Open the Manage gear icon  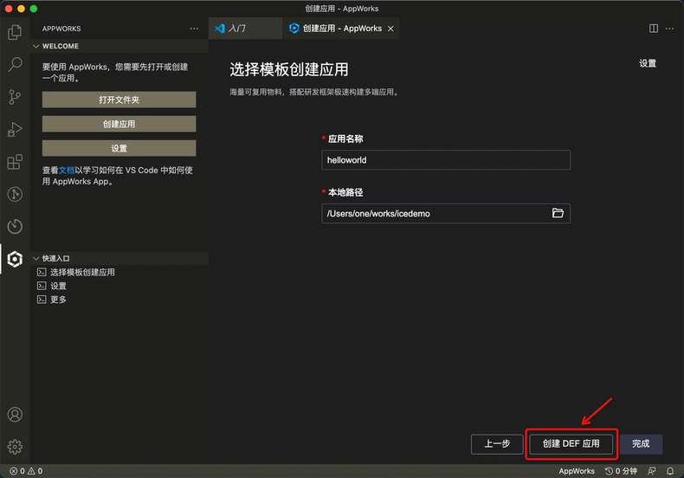tap(15, 447)
